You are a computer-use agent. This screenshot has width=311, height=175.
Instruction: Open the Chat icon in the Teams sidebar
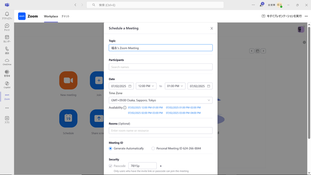[x=7, y=27]
